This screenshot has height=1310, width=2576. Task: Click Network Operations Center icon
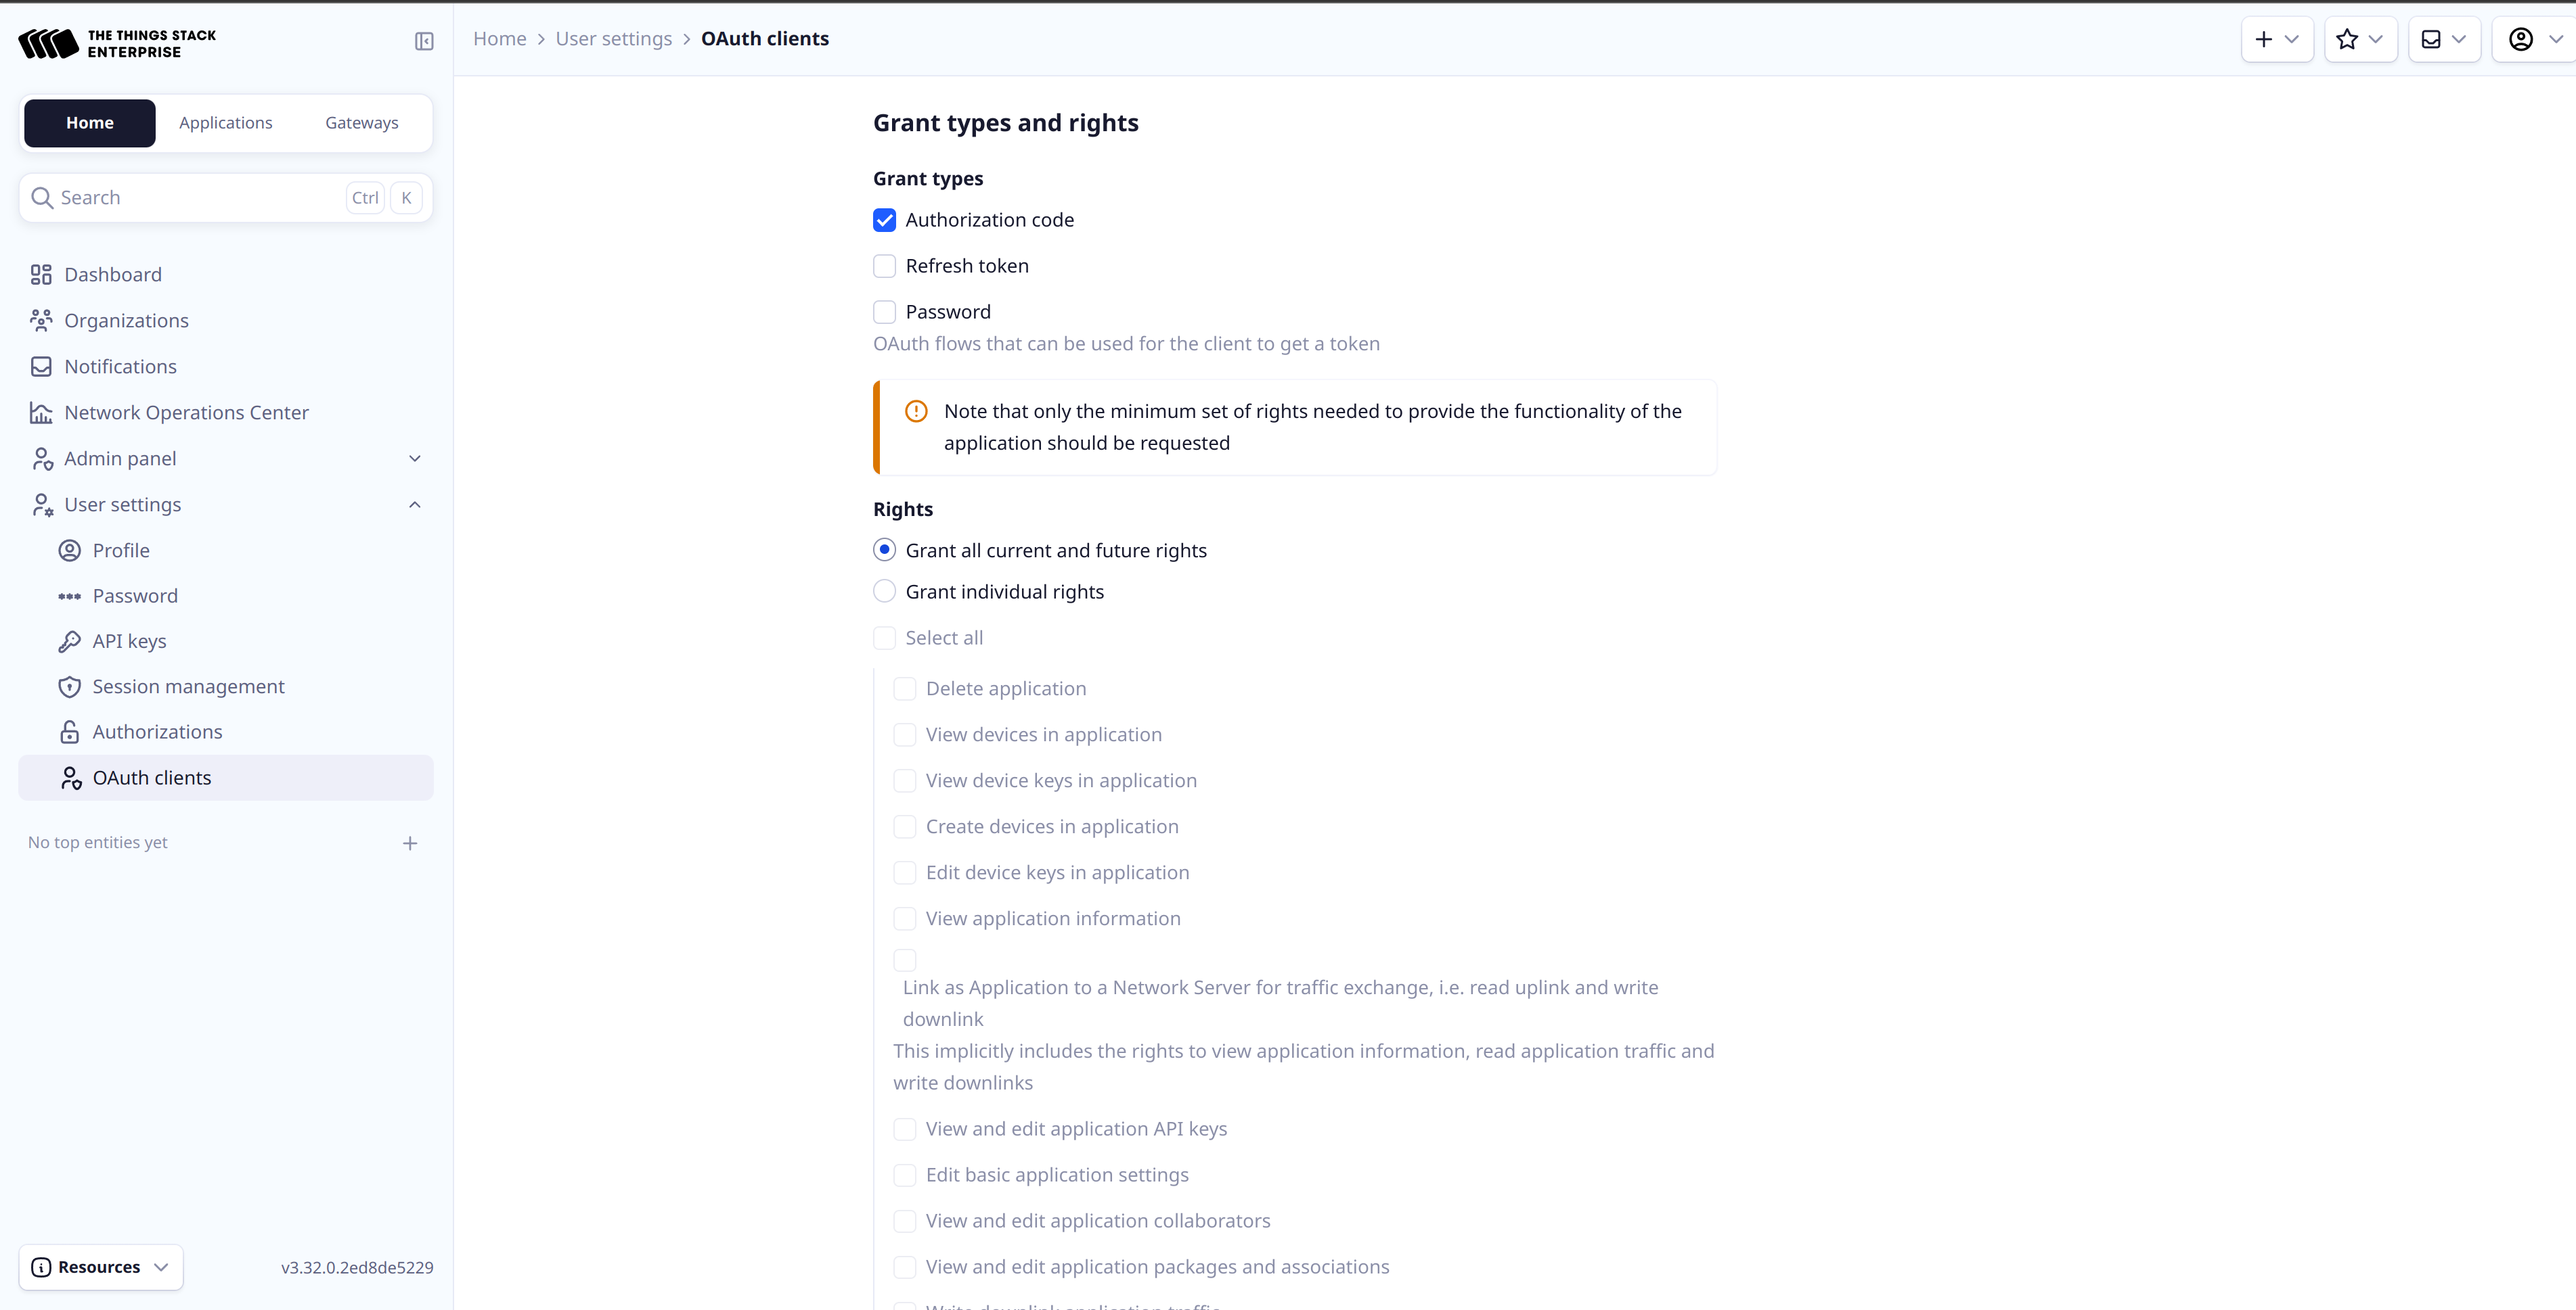pyautogui.click(x=42, y=413)
